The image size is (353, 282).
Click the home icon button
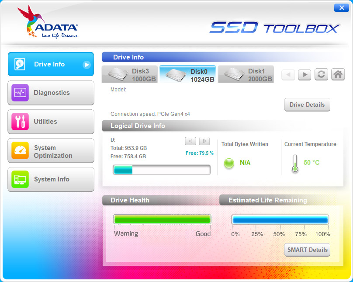coord(338,74)
